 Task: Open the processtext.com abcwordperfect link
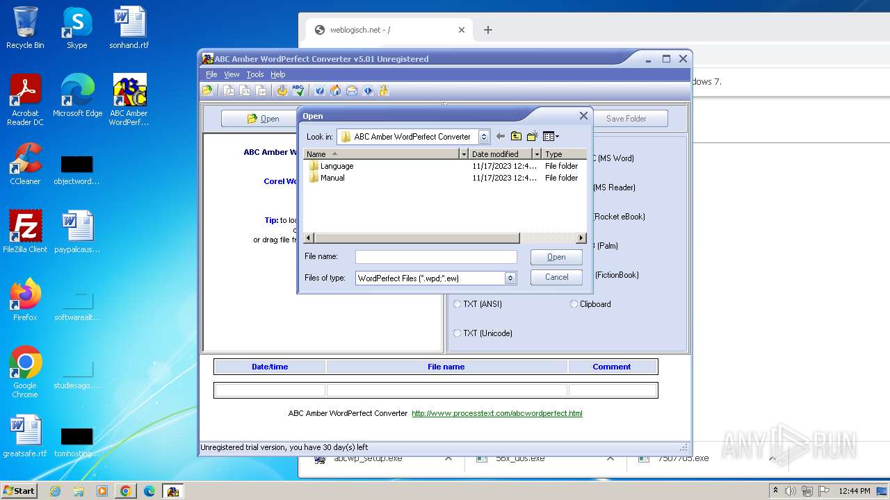coord(497,413)
